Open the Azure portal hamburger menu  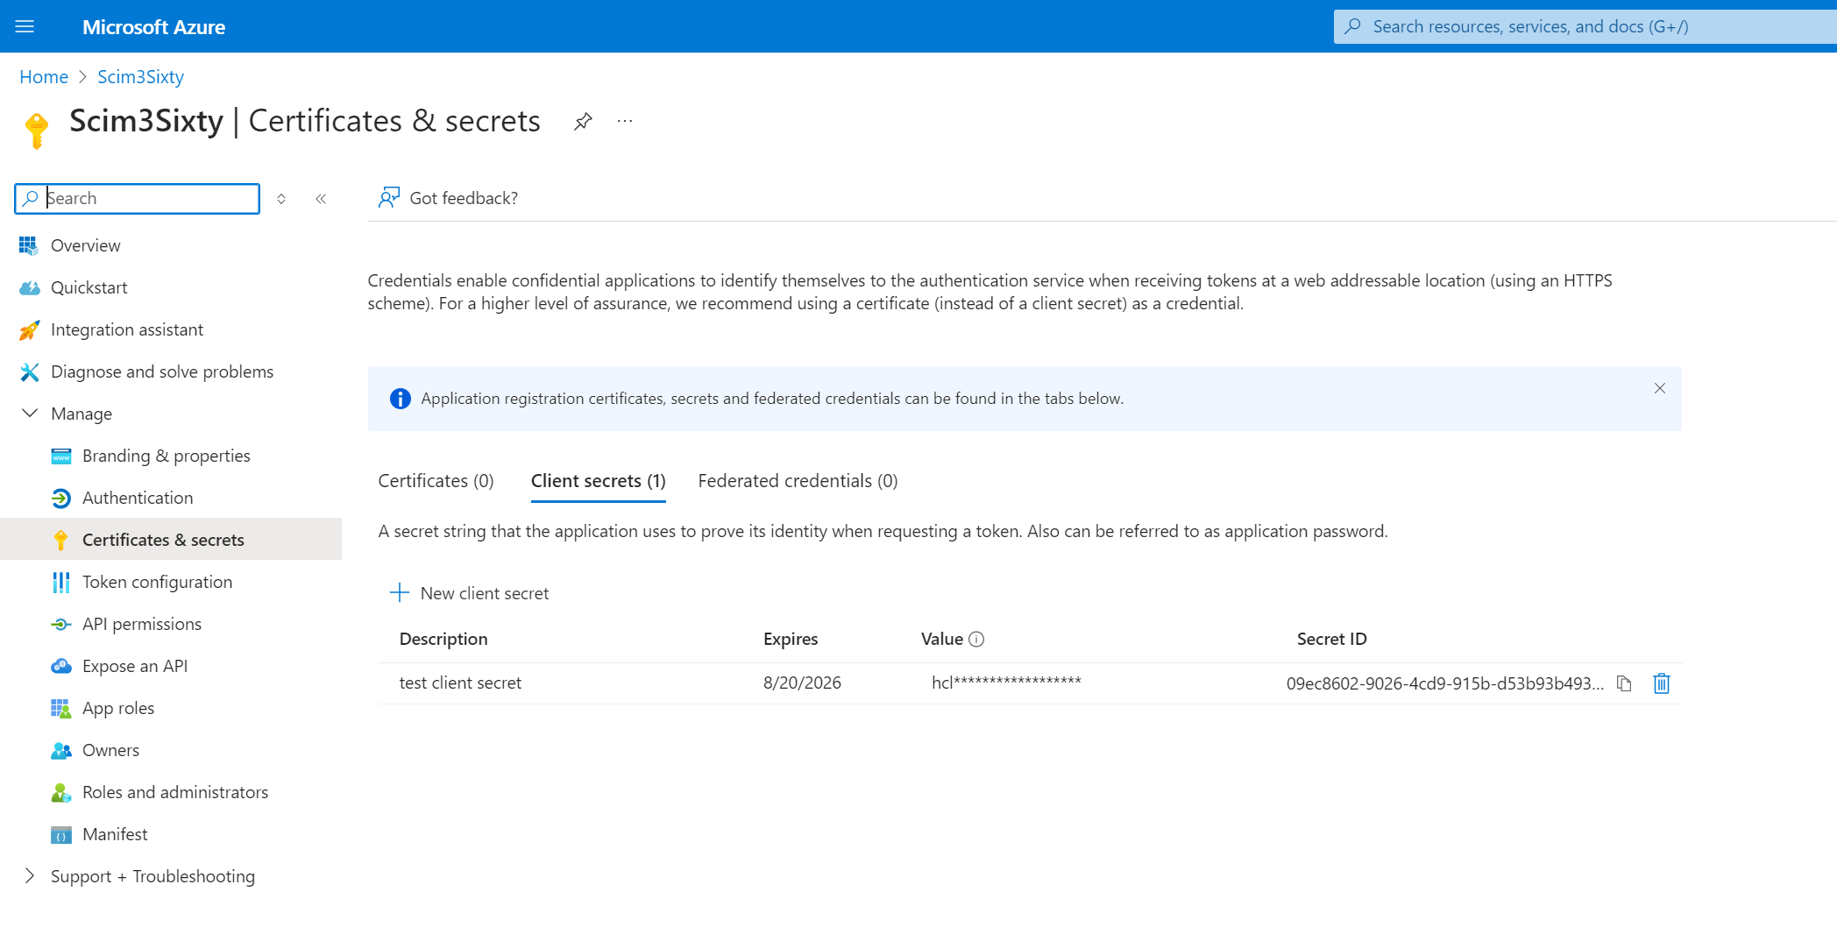coord(25,26)
